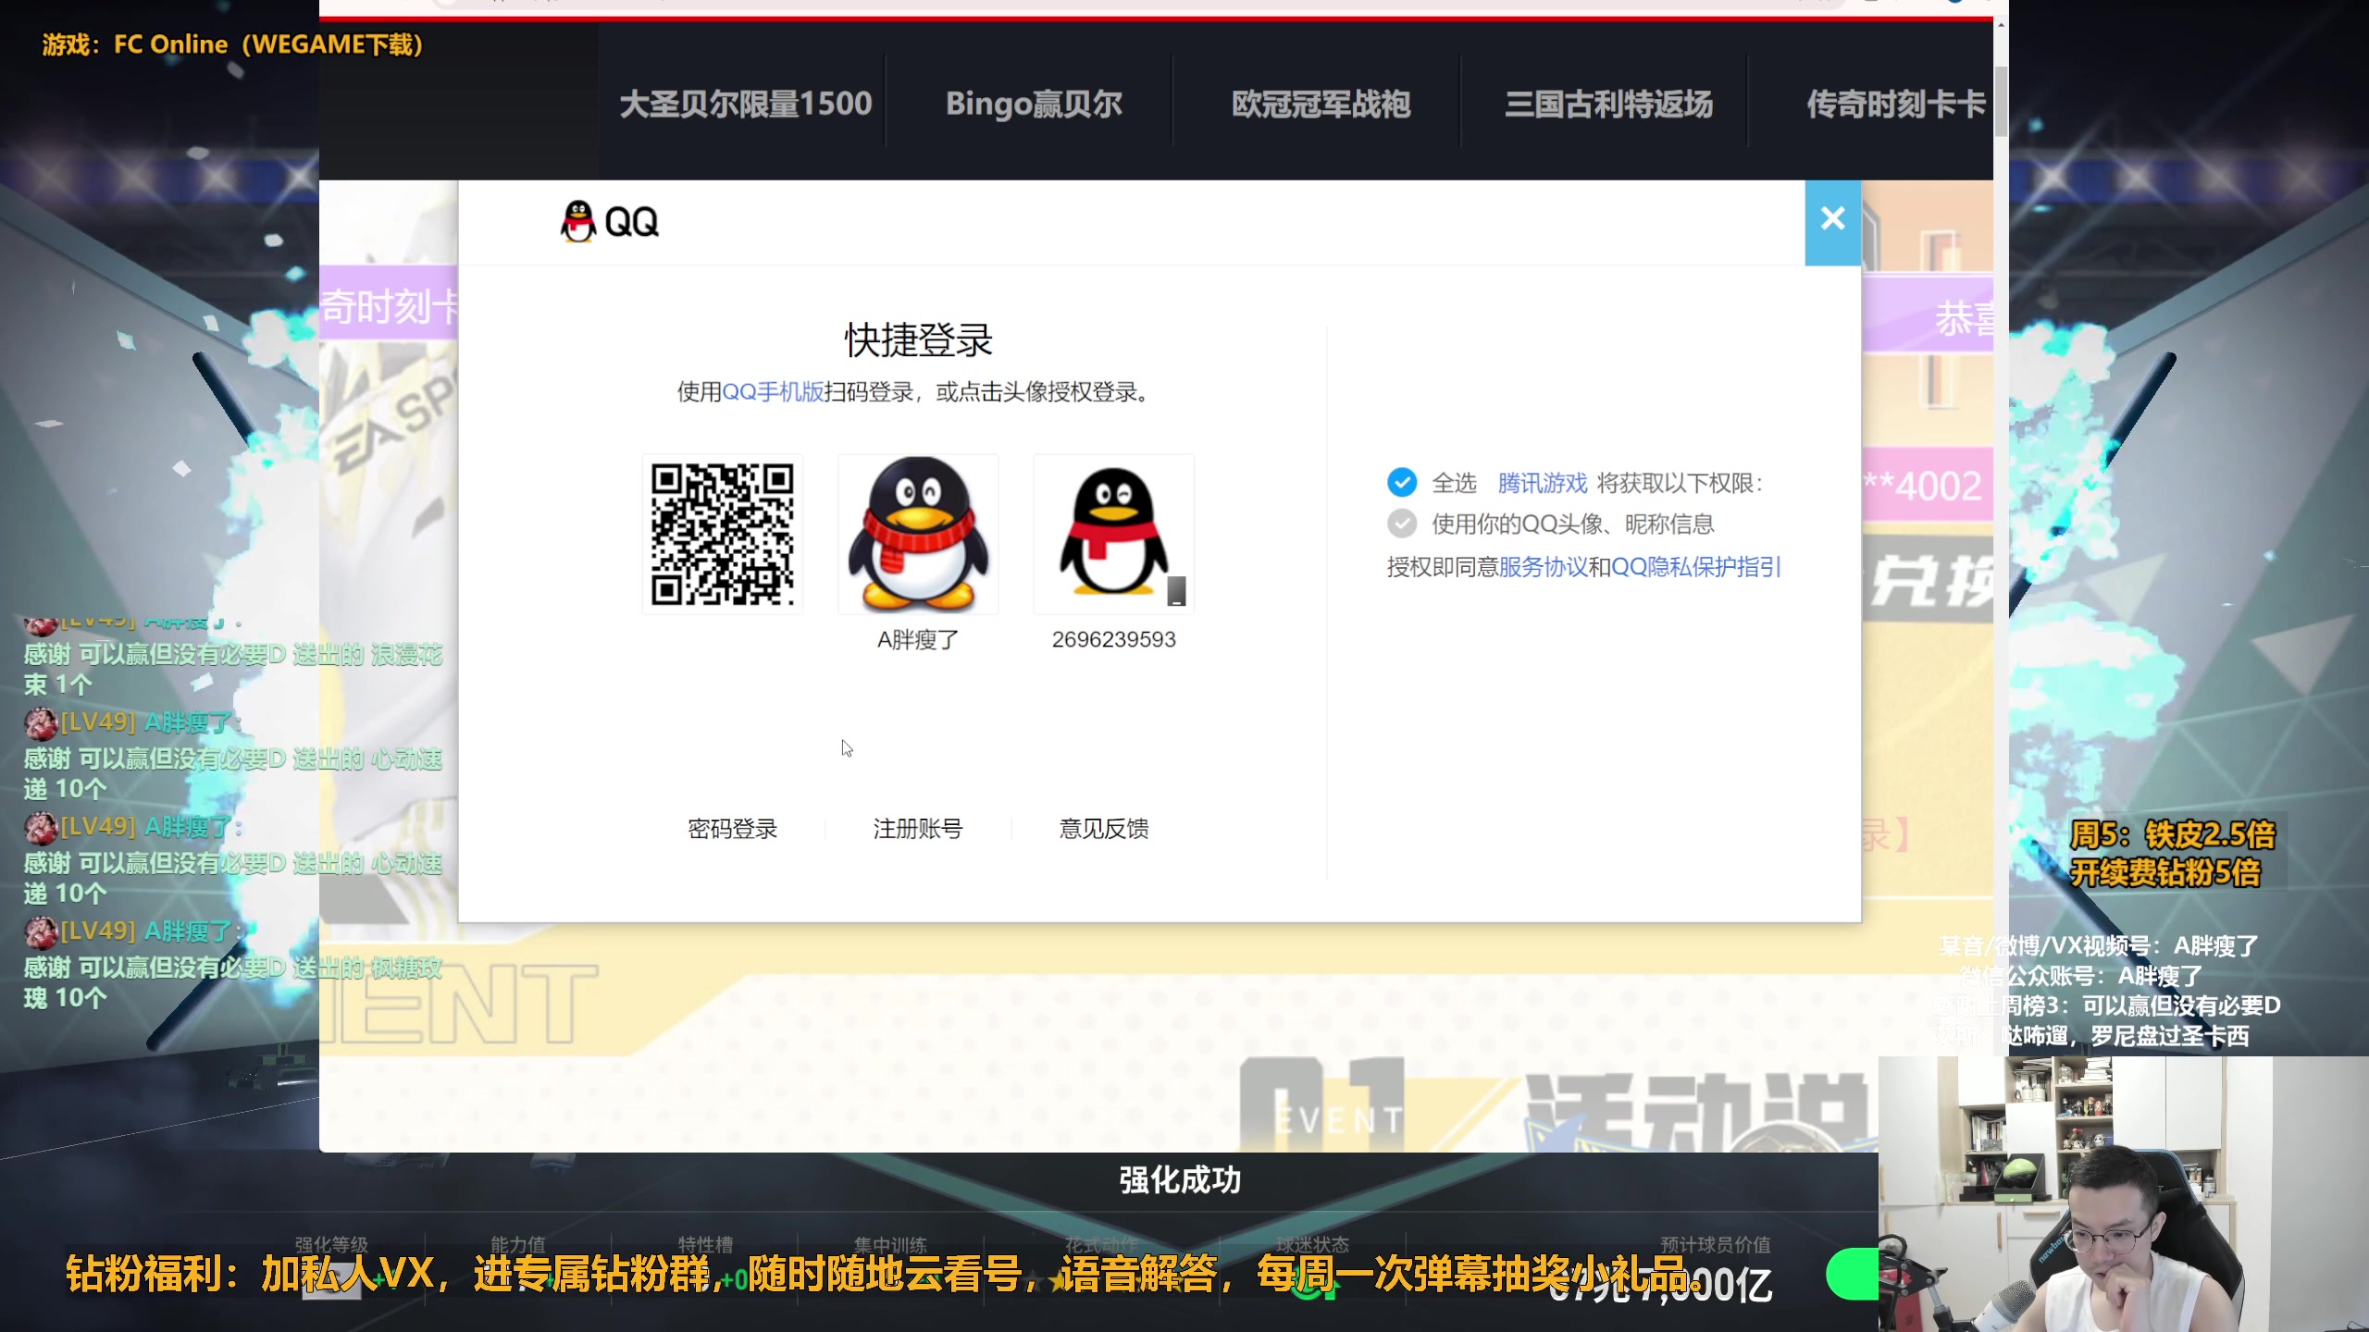
Task: Select the avatar of account "A胖瘦了"
Action: pyautogui.click(x=917, y=534)
